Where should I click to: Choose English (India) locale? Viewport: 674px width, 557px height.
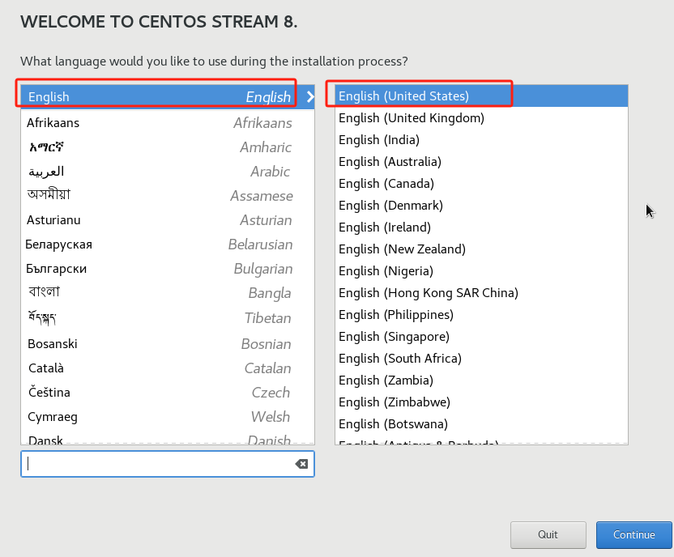pos(481,139)
